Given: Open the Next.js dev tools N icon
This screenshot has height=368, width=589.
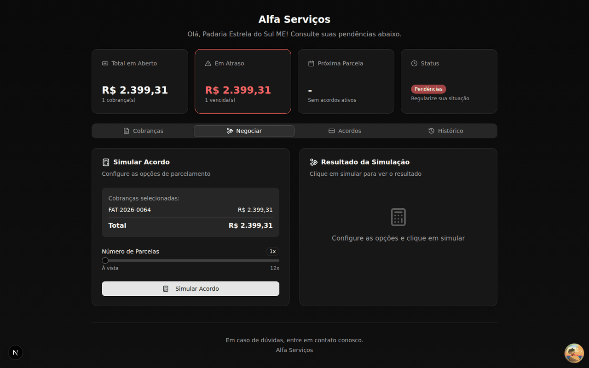Looking at the screenshot, I should 16,352.
